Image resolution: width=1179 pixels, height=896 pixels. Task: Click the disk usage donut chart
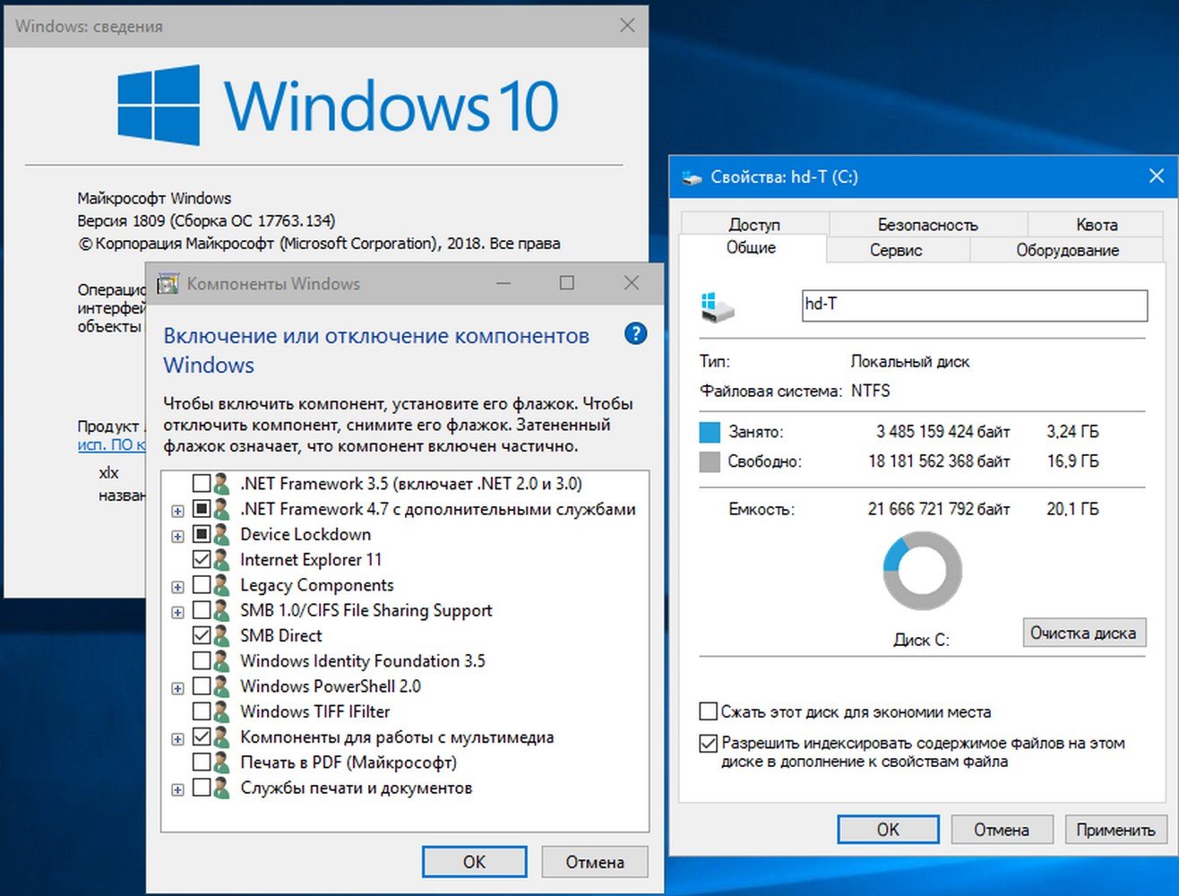922,571
